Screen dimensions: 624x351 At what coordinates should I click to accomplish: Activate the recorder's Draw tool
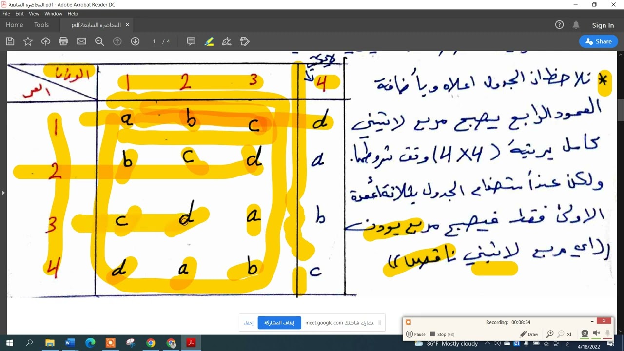click(x=529, y=334)
